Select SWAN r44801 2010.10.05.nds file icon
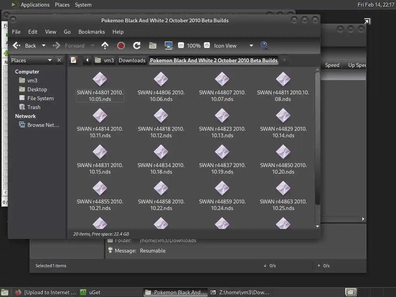This screenshot has height=297, width=396. [100, 79]
